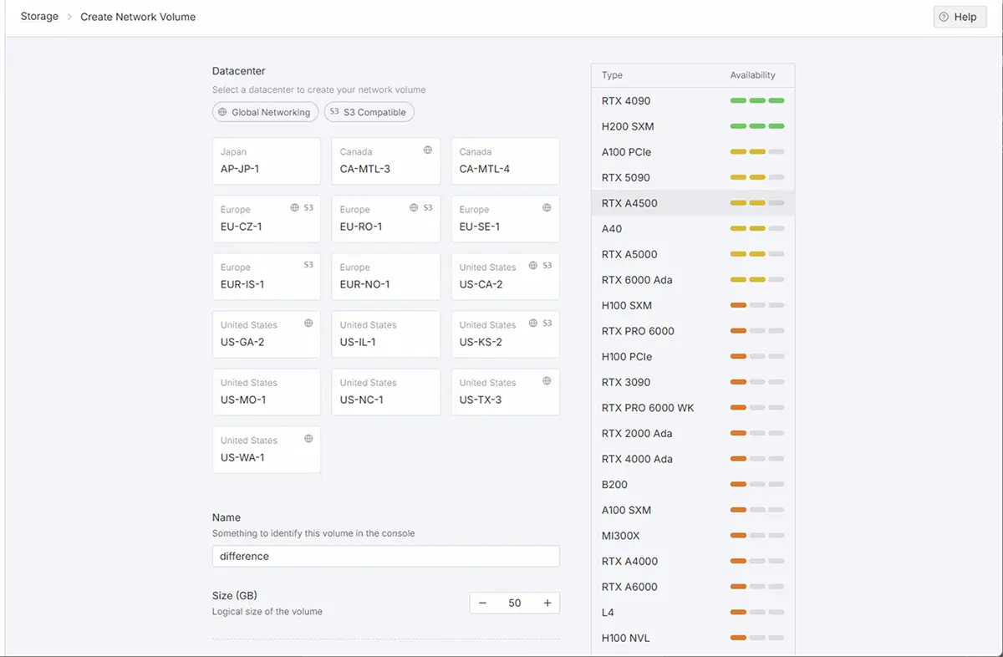Click the S3 badge on US-KS-2 card
The height and width of the screenshot is (657, 1003).
[x=547, y=323]
